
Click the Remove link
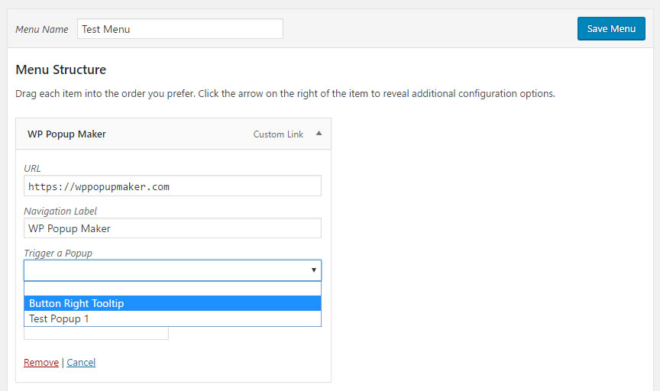[41, 363]
